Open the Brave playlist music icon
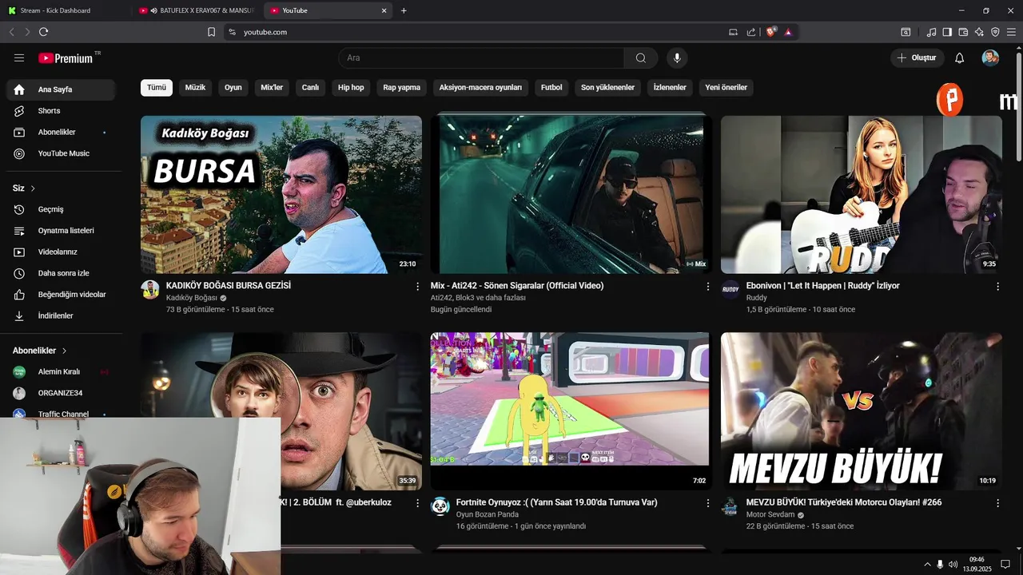 pos(931,32)
